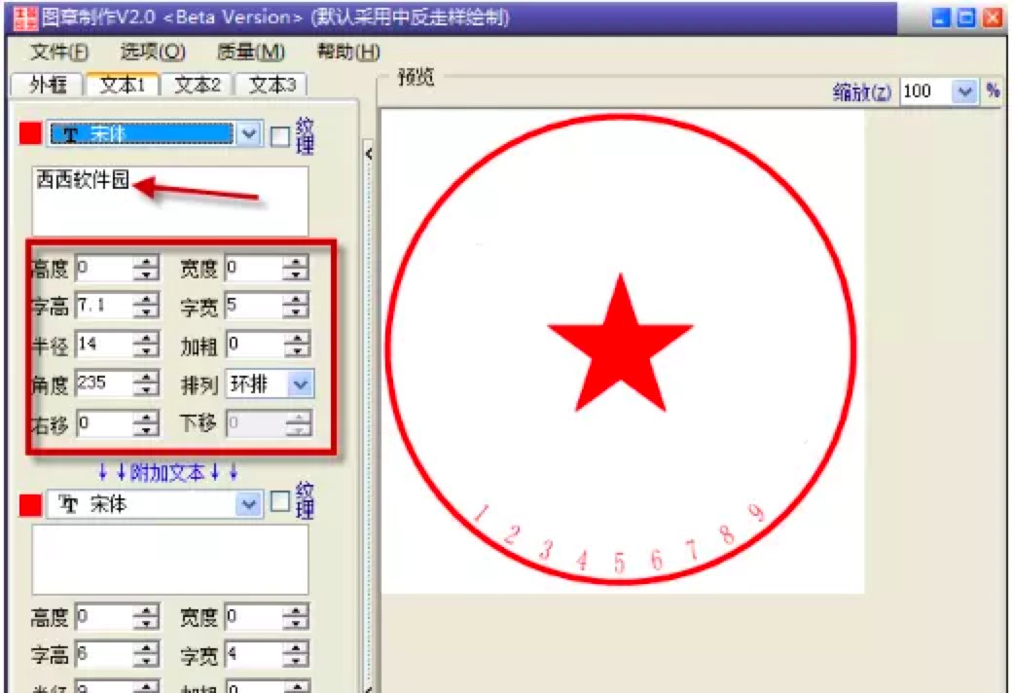Click the red color swatch beside top font selector
Image resolution: width=1014 pixels, height=693 pixels.
click(x=30, y=134)
